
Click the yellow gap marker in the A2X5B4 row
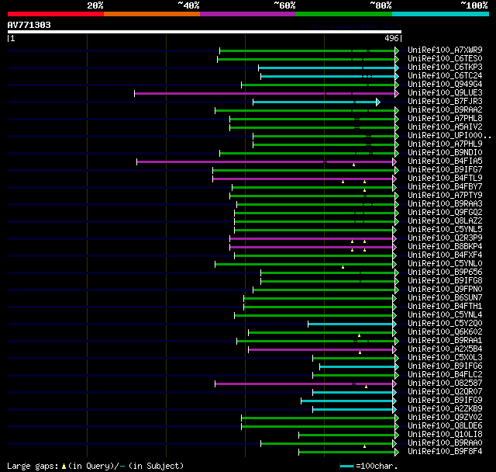pyautogui.click(x=360, y=352)
